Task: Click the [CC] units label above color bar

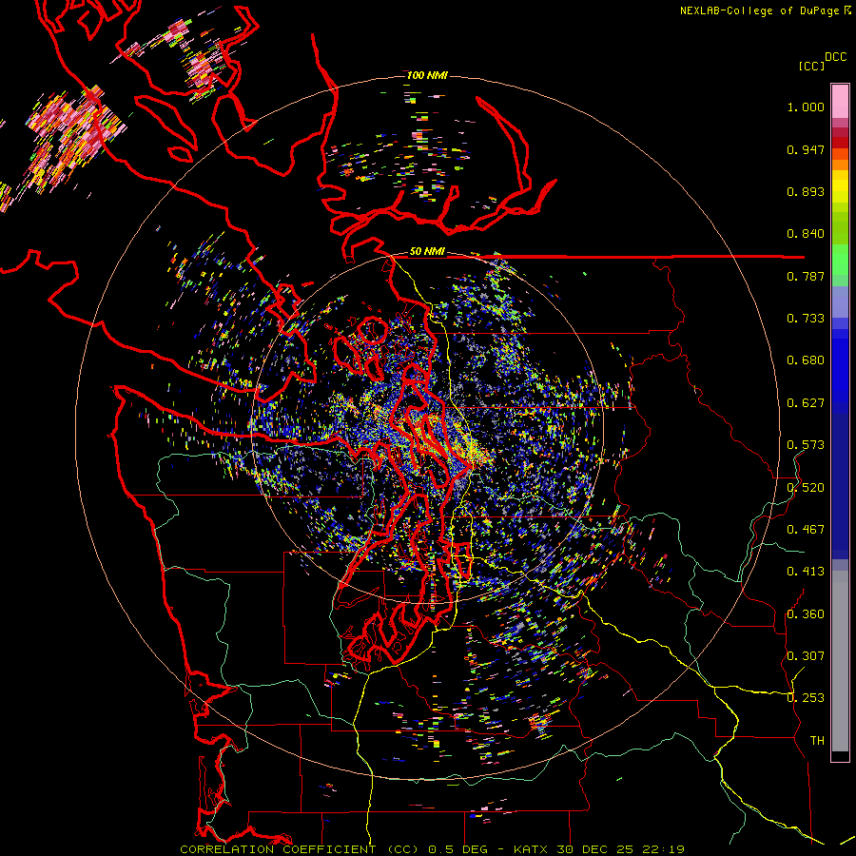Action: (x=811, y=66)
